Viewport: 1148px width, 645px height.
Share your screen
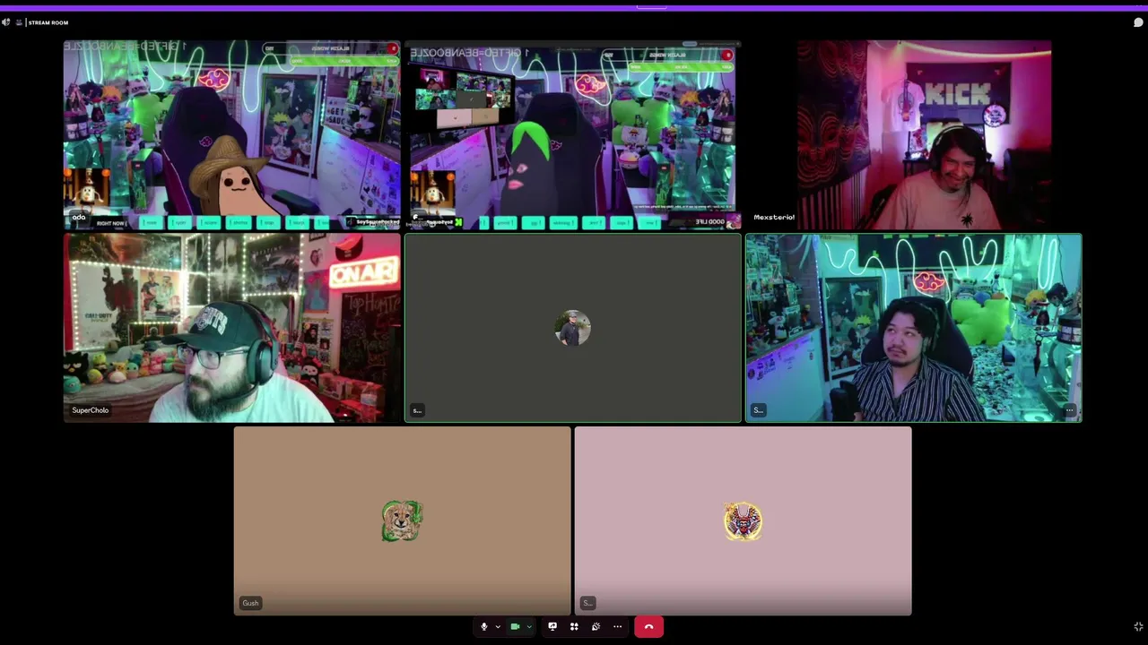click(x=552, y=626)
